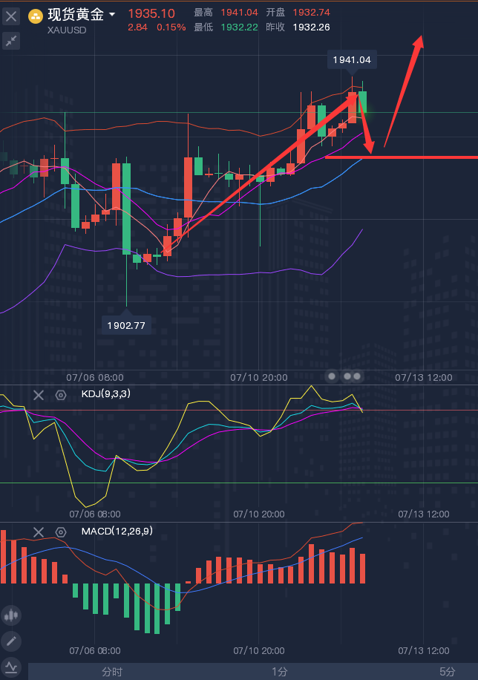
Task: Select the pencil drawing tool
Action: click(x=11, y=641)
